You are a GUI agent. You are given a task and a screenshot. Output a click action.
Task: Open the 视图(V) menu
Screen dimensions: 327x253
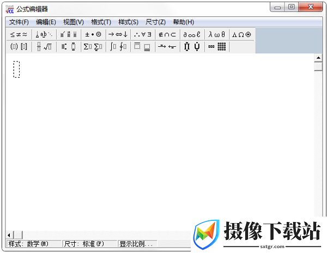pos(74,22)
